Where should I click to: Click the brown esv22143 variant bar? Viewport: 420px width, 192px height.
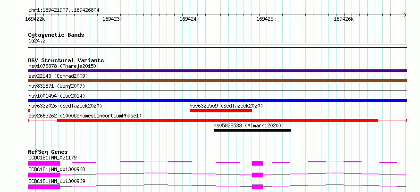[217, 81]
